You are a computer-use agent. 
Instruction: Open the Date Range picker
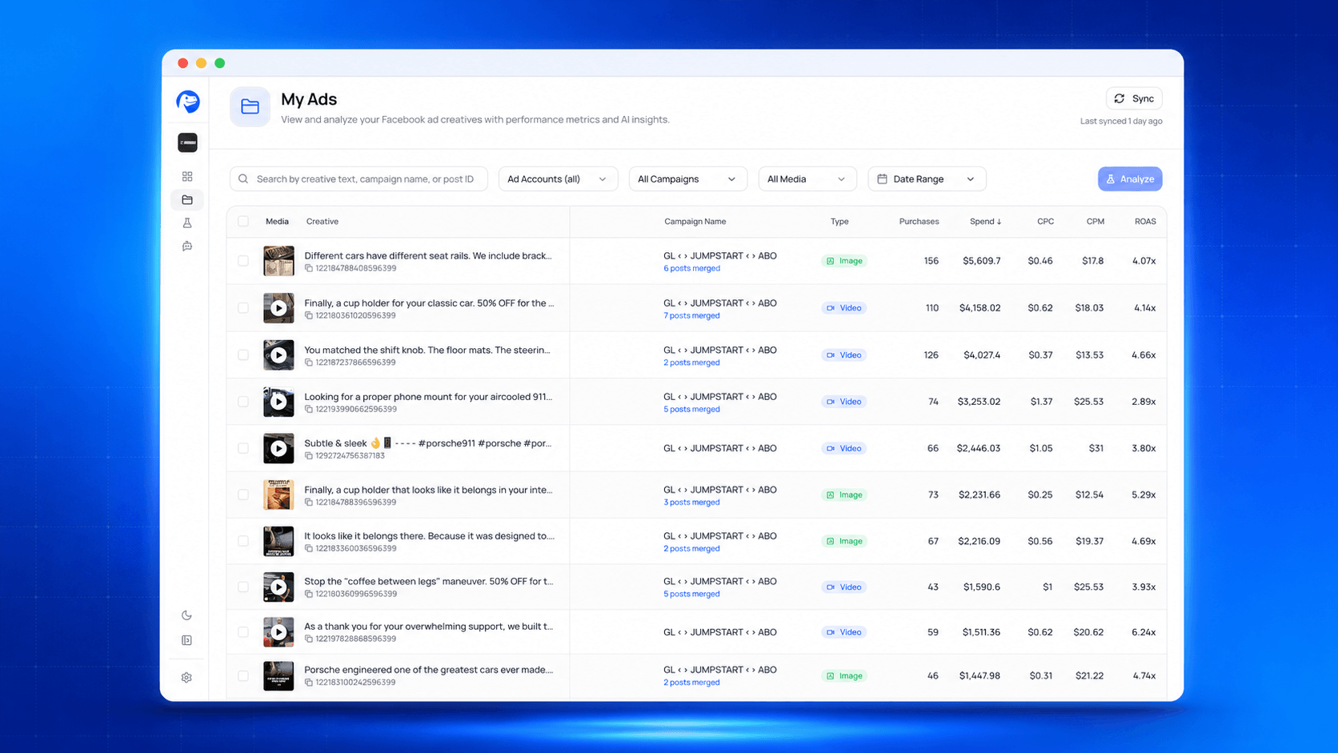(x=927, y=179)
